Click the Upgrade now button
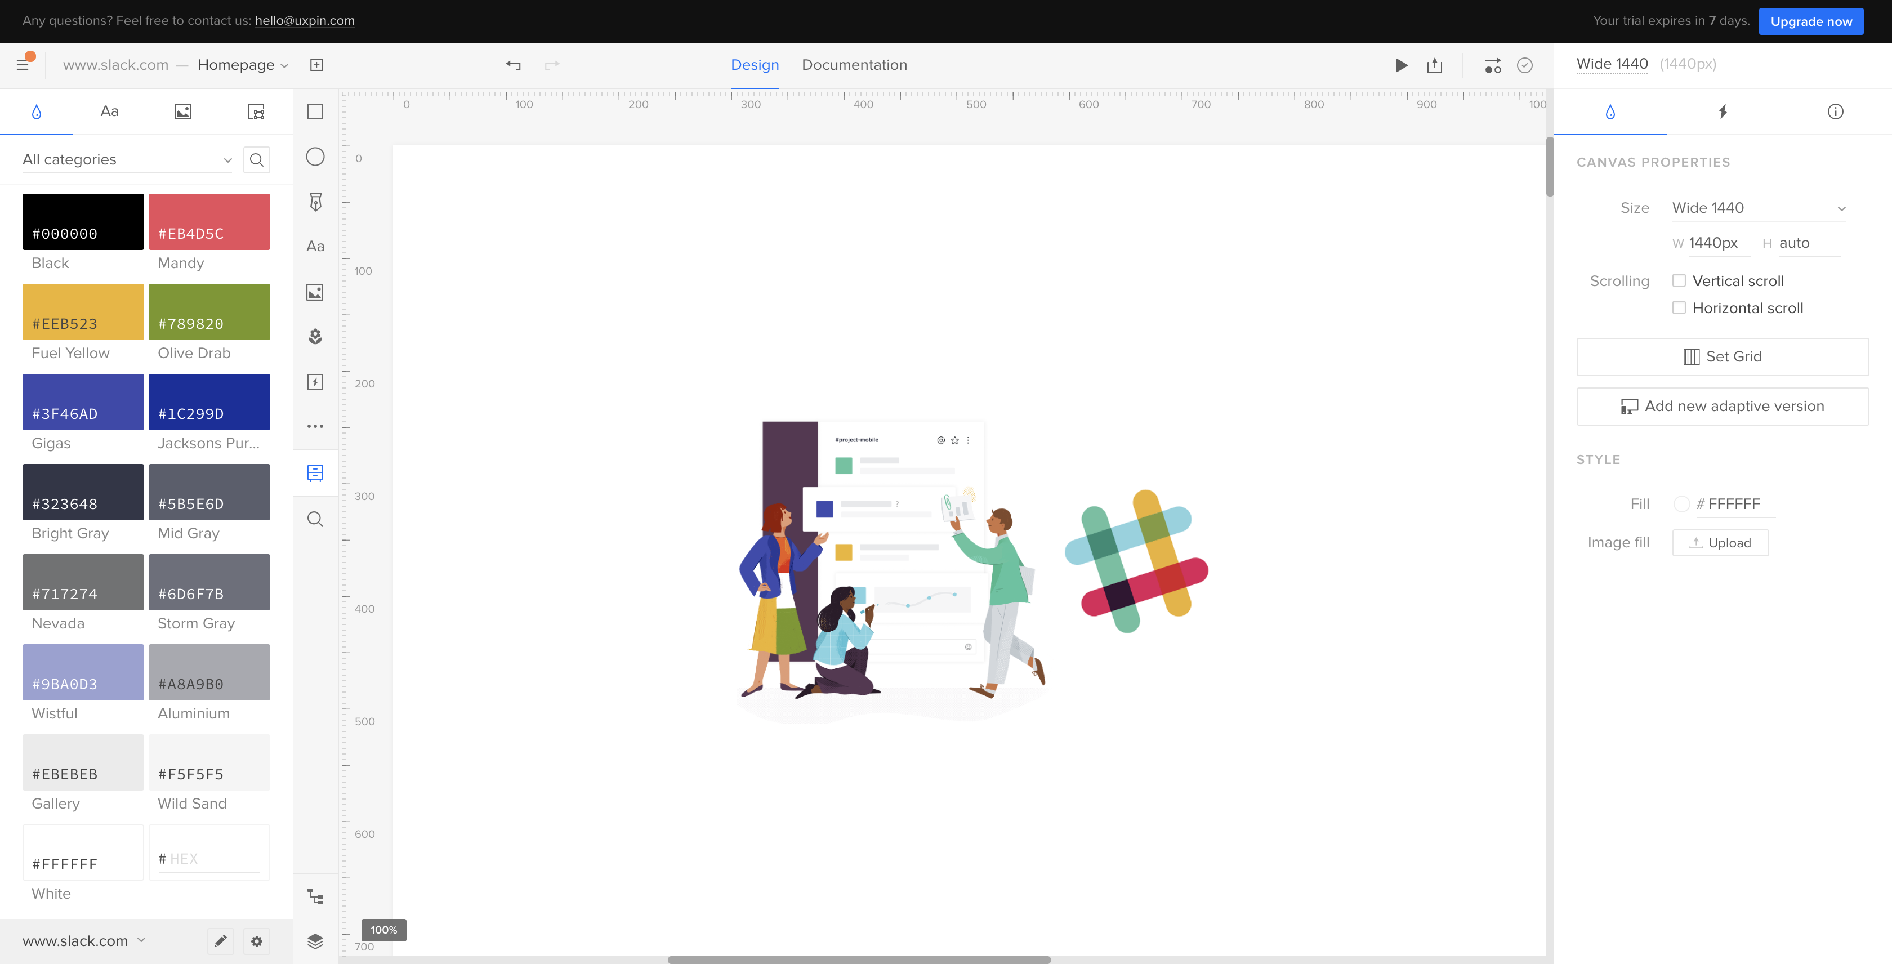 coord(1810,21)
